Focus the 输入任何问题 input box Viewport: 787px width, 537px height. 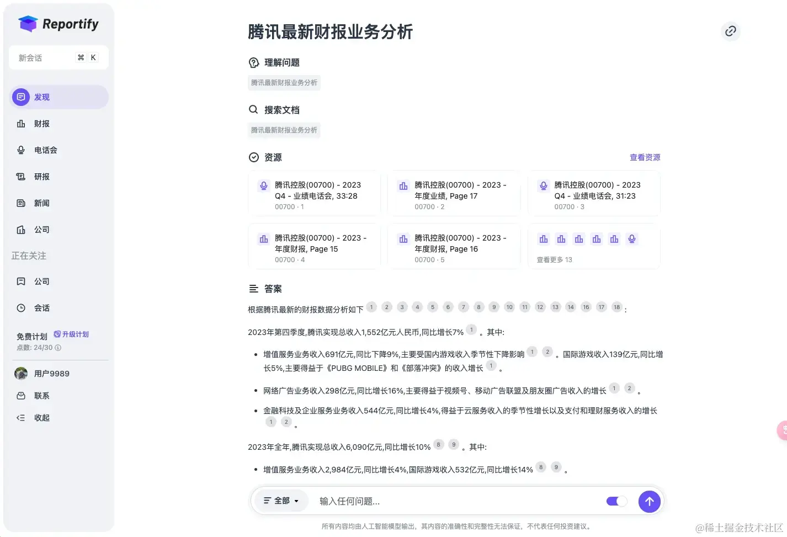(458, 501)
